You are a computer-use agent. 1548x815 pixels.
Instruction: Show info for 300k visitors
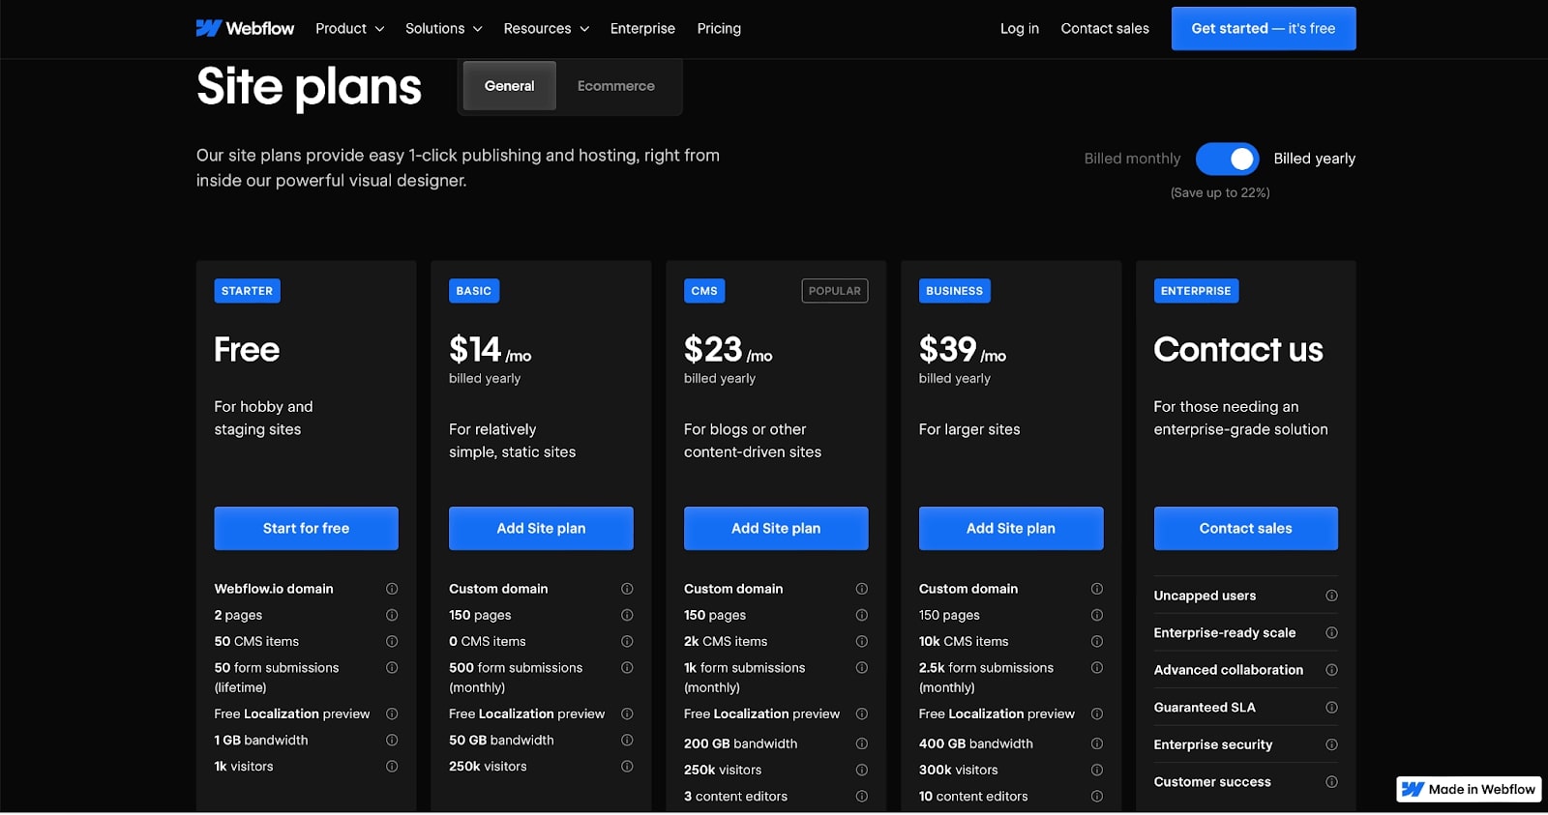point(1097,770)
